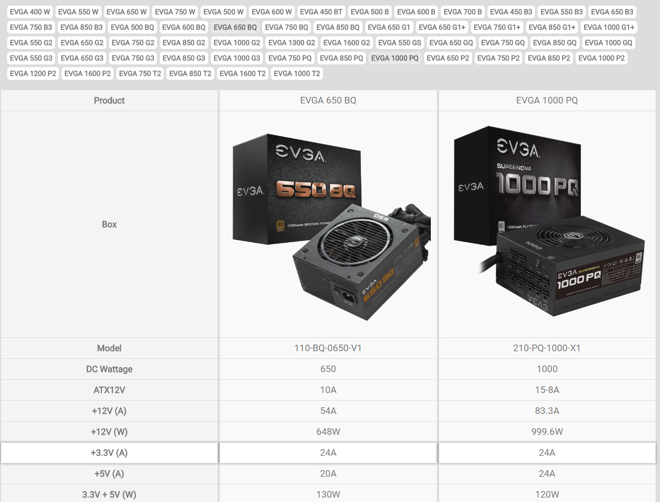Add EVGA 850 G3 to the comparison

pos(183,58)
